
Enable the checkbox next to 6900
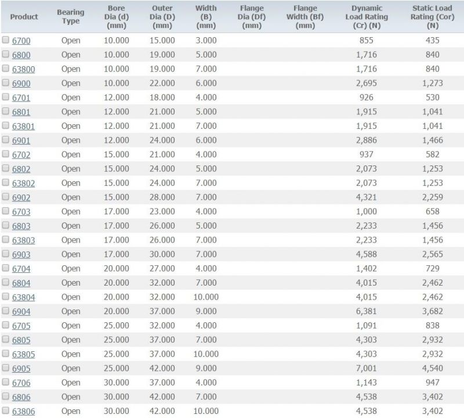(x=6, y=82)
